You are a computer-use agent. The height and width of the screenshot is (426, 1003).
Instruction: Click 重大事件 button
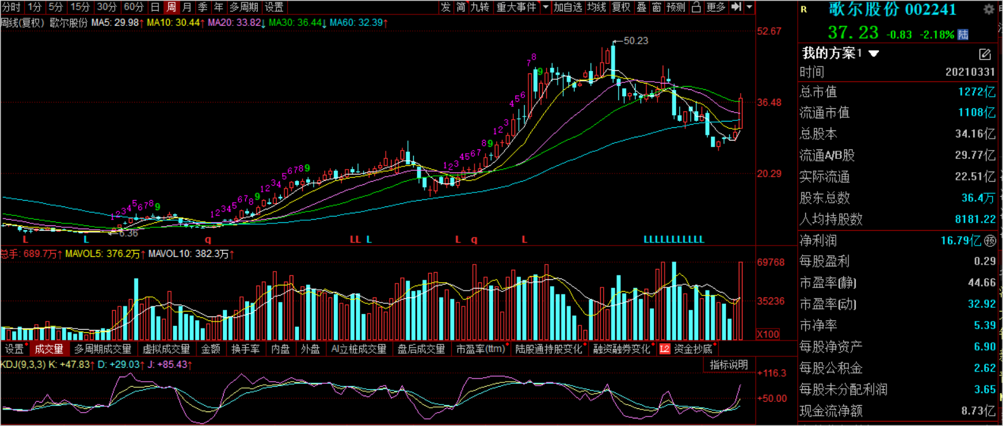pos(516,7)
